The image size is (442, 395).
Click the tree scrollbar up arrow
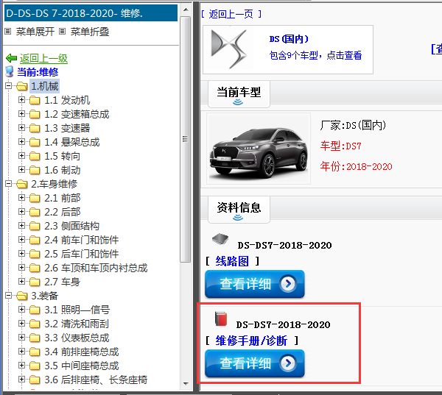point(186,10)
